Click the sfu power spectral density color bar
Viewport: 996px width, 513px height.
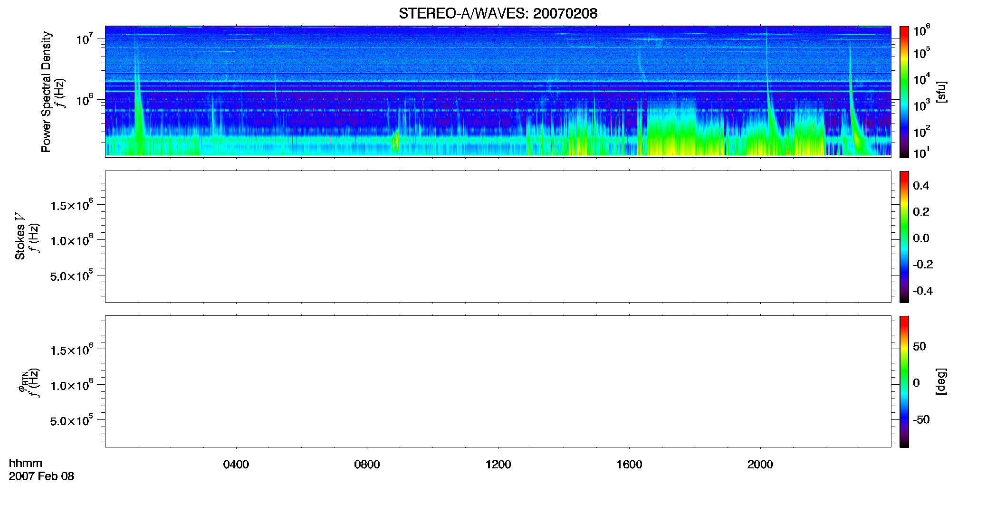(x=904, y=92)
